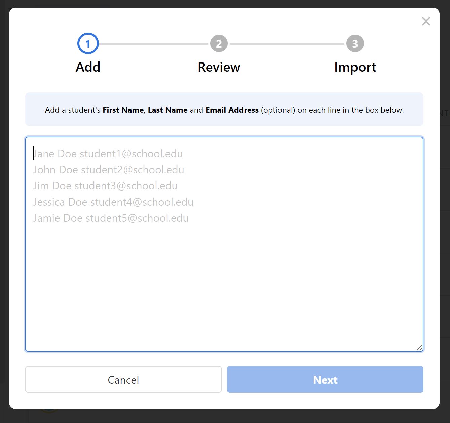Click empty area of student list box
The image size is (450, 423).
(x=224, y=286)
